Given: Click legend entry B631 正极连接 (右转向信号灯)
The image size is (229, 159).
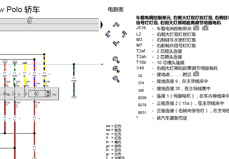Looking at the screenshot, I should [x=183, y=111].
